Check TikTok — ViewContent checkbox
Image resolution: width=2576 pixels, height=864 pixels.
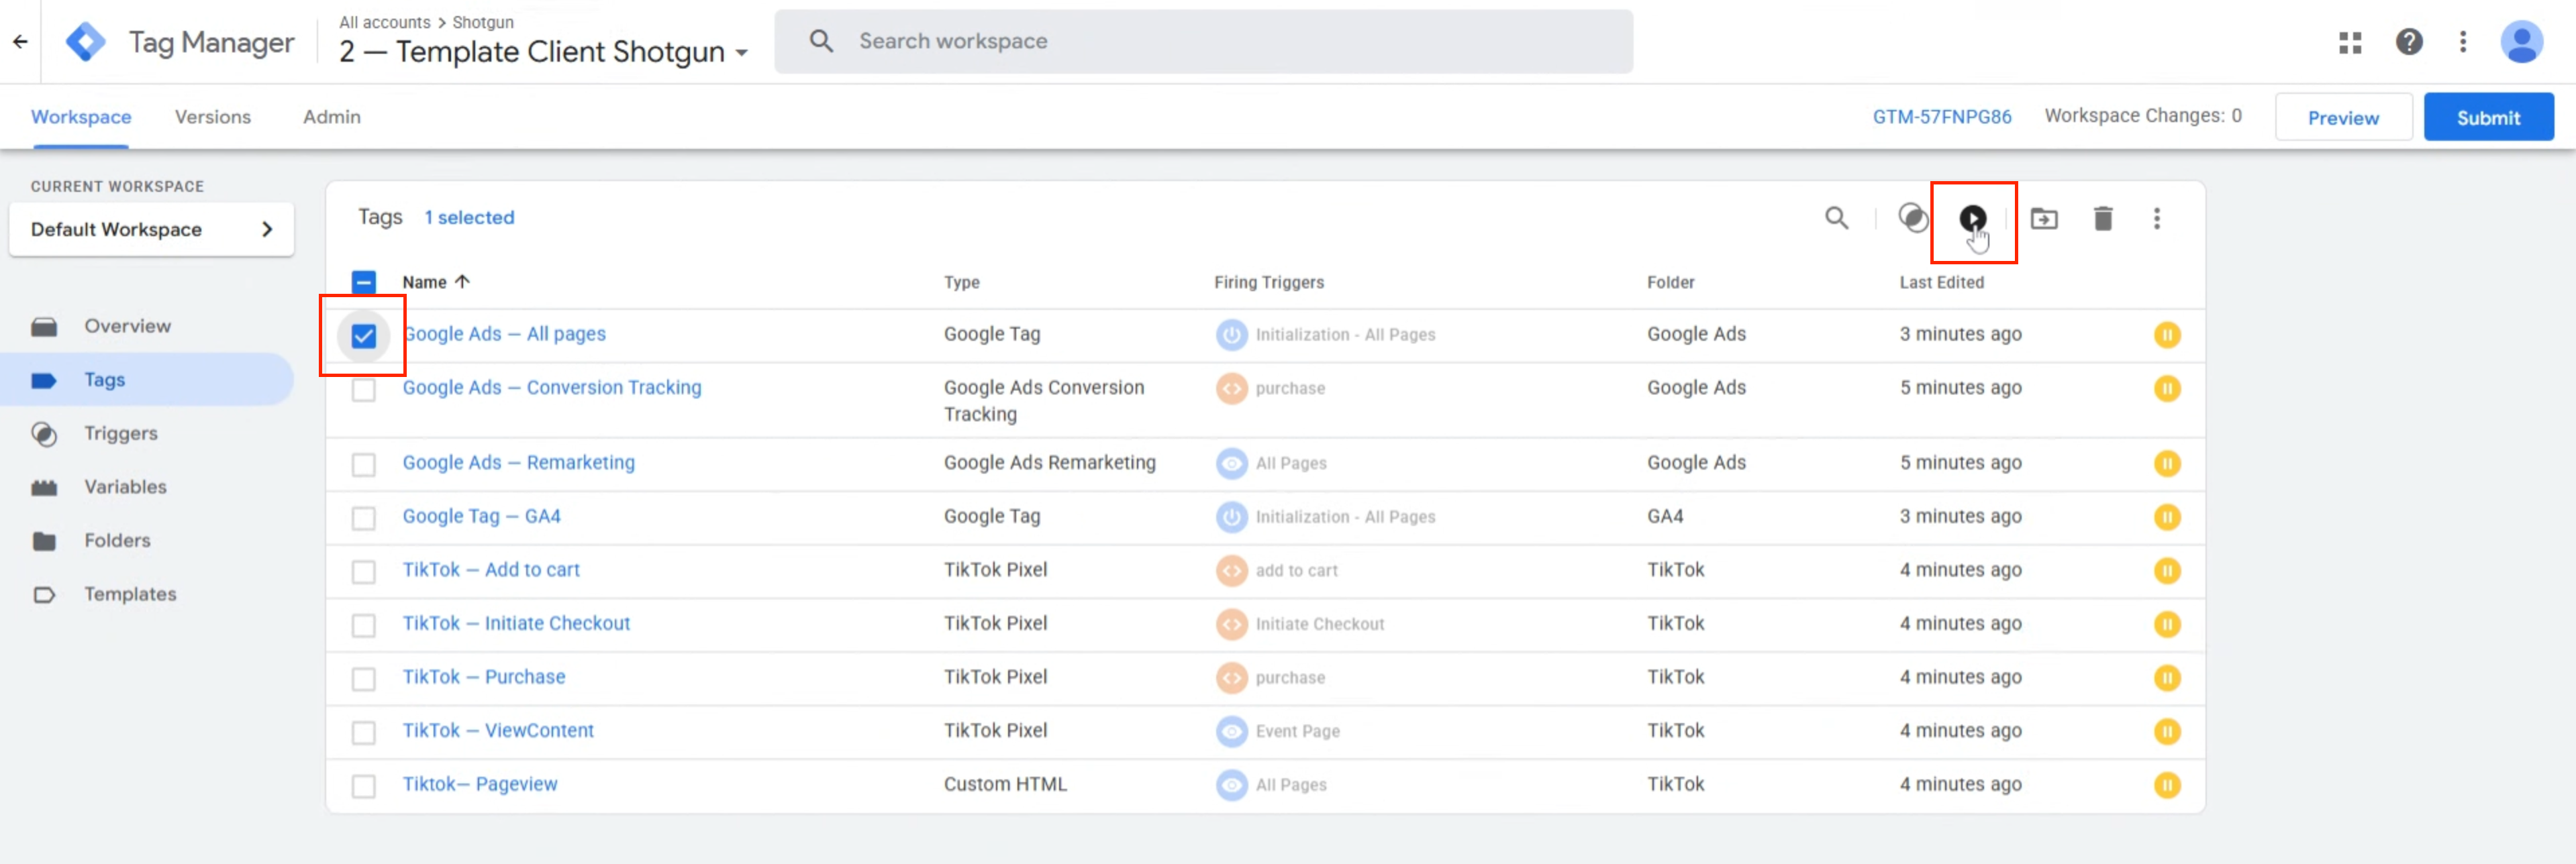(x=364, y=732)
